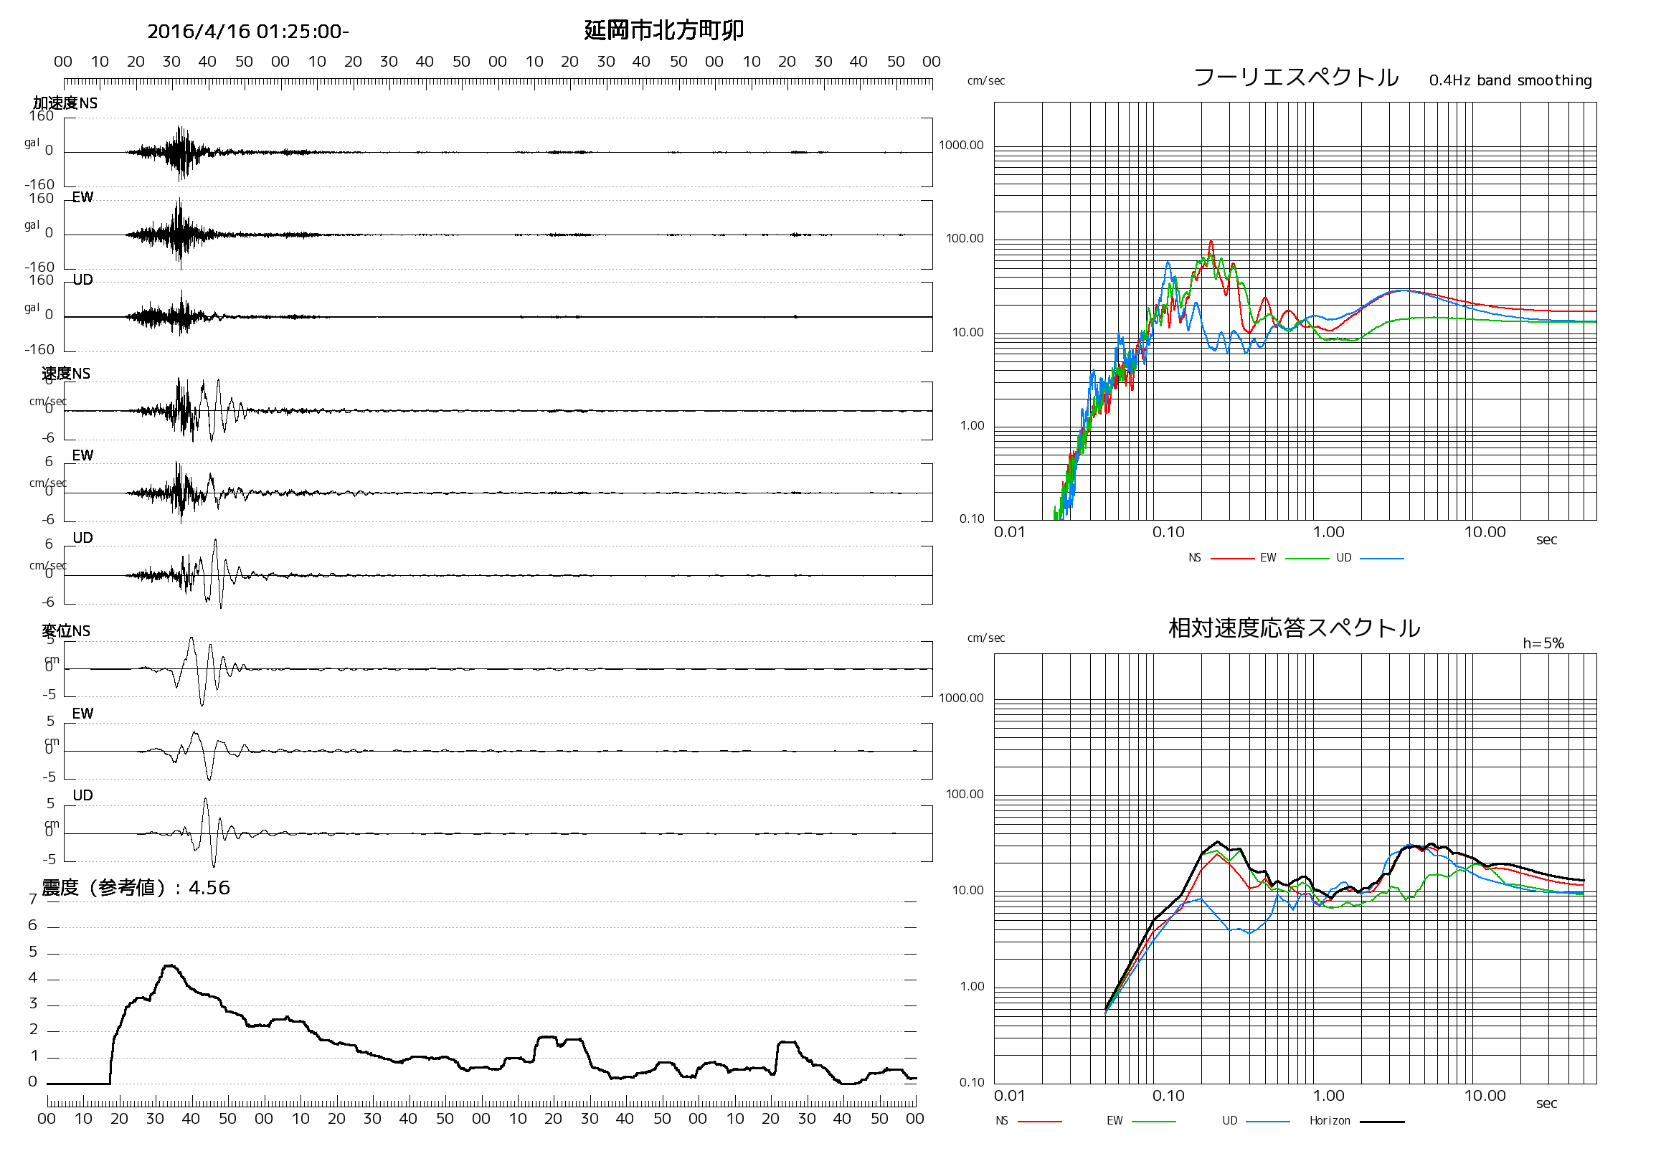Click 1 on the seismic intensity axis

tap(33, 1057)
